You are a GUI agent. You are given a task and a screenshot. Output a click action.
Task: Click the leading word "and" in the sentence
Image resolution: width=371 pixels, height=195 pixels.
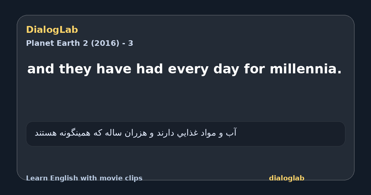[x=41, y=69]
